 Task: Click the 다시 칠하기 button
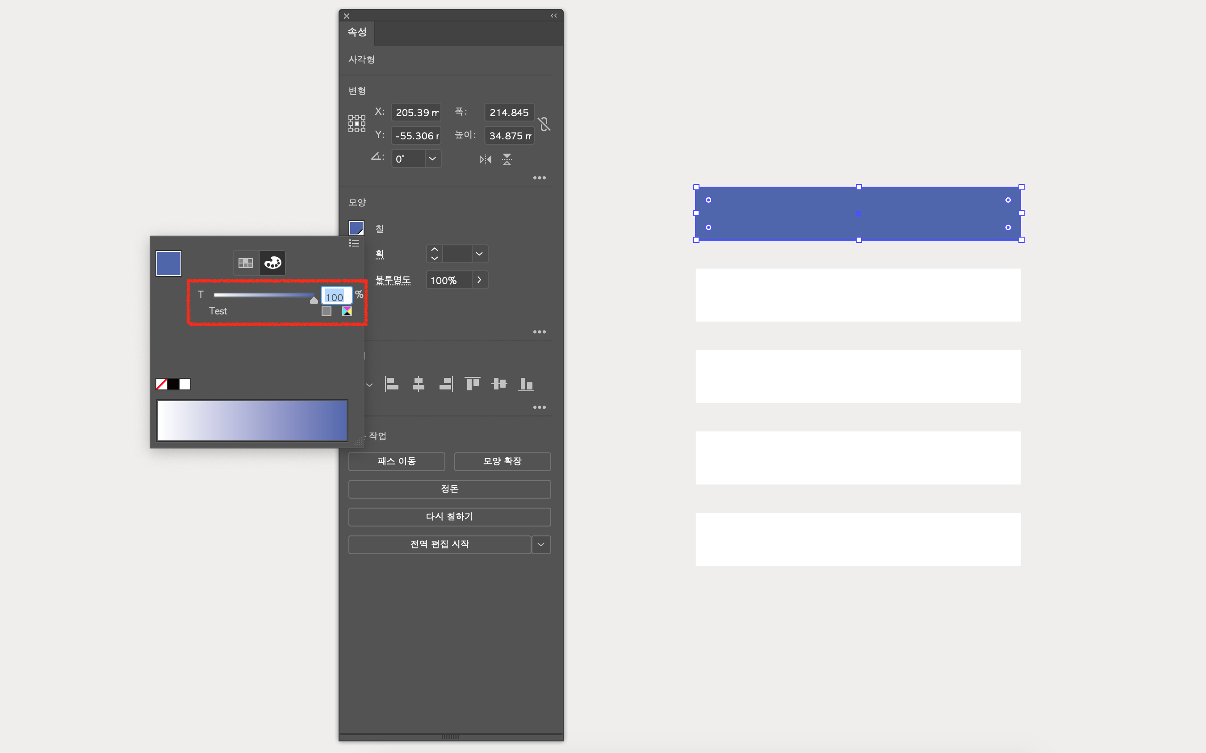[449, 516]
